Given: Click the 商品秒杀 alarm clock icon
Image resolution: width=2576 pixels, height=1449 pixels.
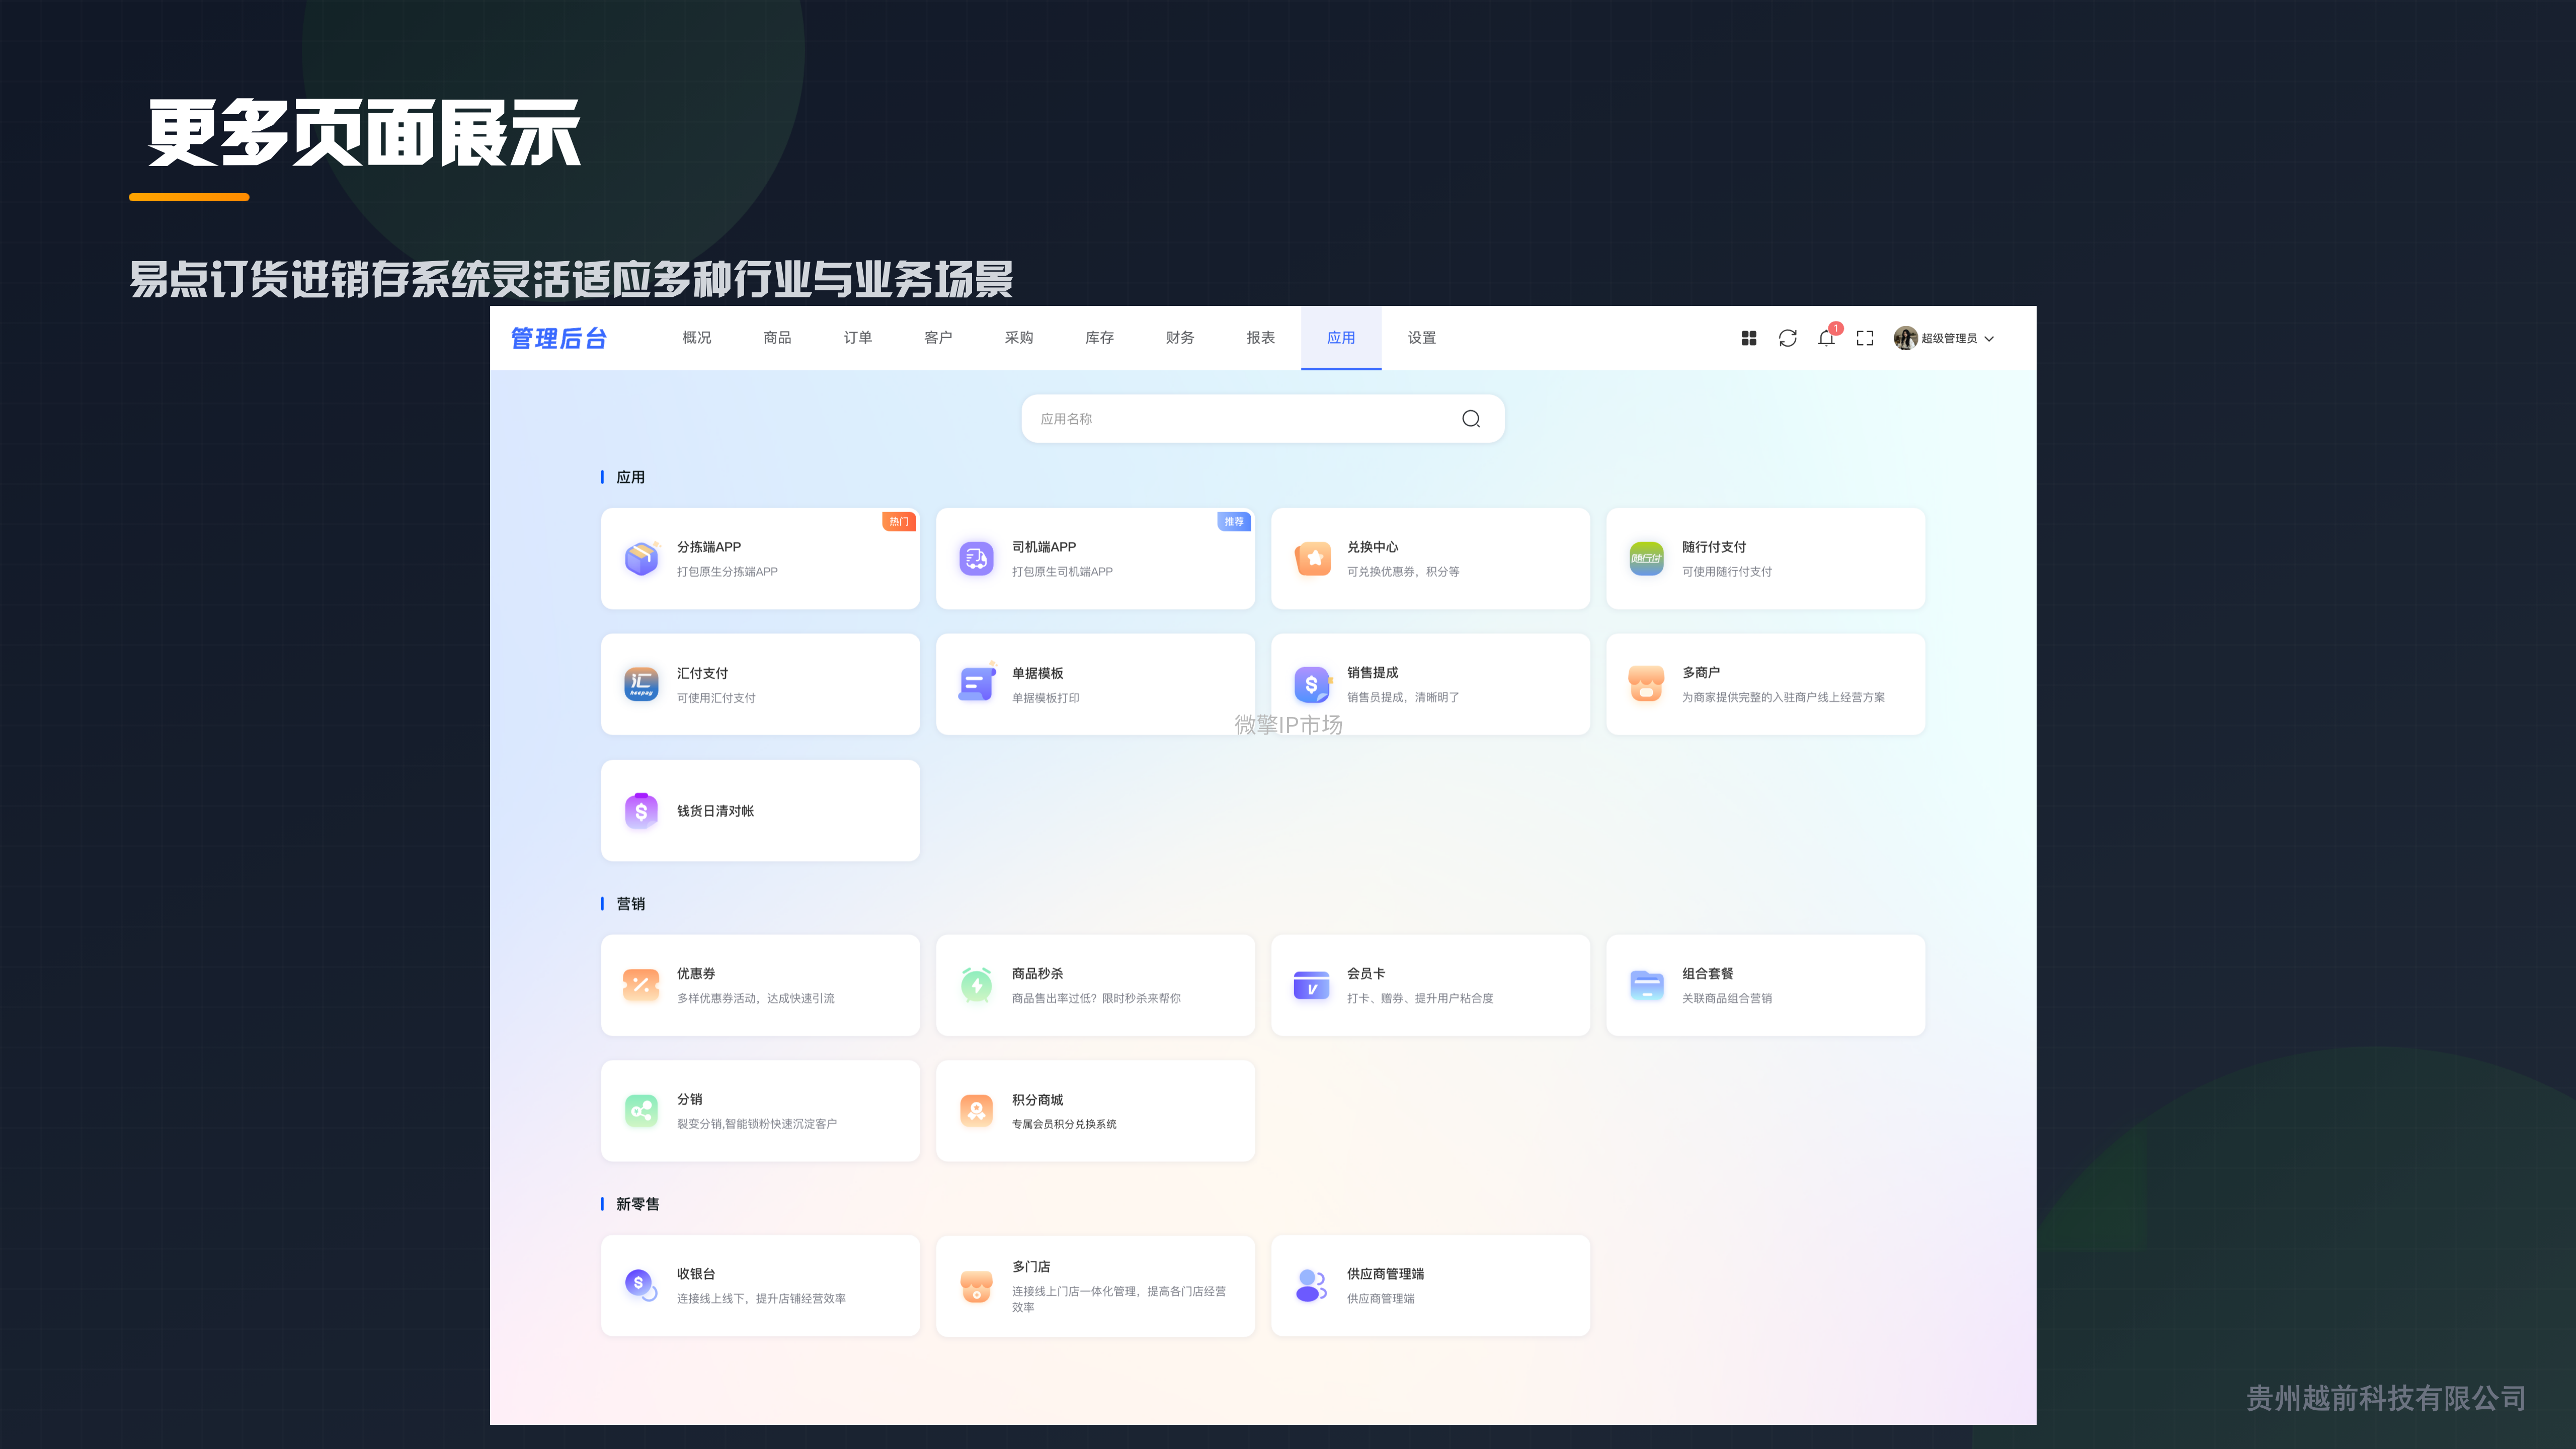Looking at the screenshot, I should [x=976, y=985].
